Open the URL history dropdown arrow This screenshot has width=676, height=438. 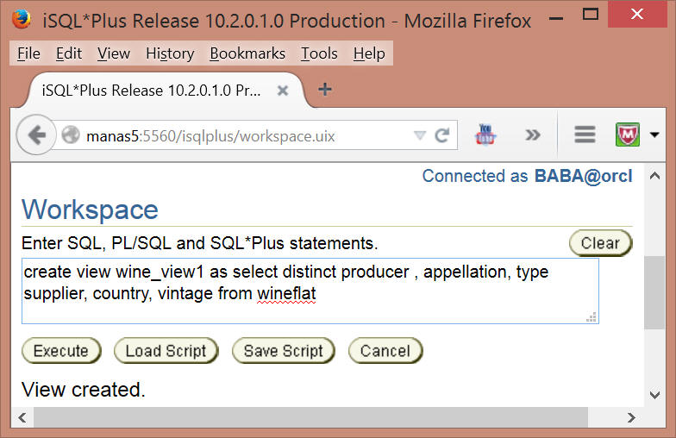click(419, 135)
